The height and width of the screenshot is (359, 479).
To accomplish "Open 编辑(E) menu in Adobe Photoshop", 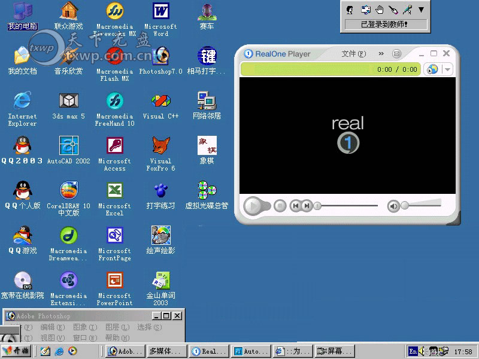I will [53, 327].
